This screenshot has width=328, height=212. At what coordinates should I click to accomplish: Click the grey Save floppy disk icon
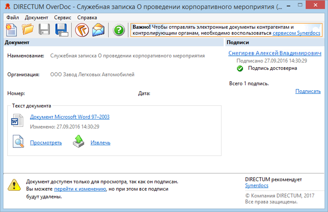tap(44, 30)
